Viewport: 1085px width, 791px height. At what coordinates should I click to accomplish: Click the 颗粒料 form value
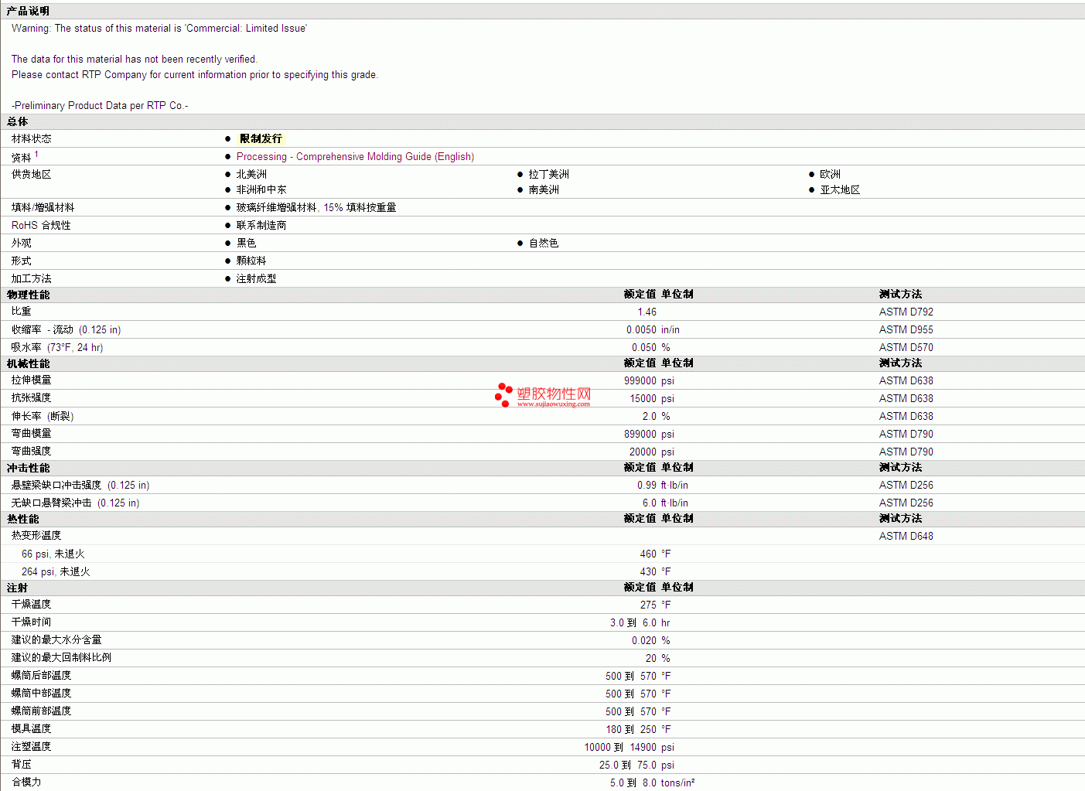tap(251, 261)
